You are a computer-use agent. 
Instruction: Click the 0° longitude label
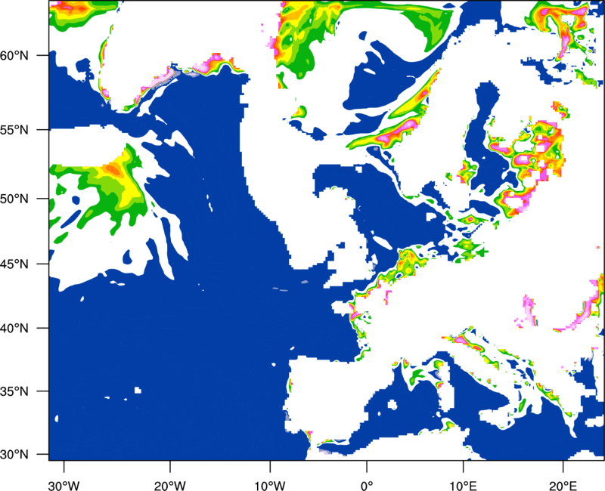coord(367,486)
